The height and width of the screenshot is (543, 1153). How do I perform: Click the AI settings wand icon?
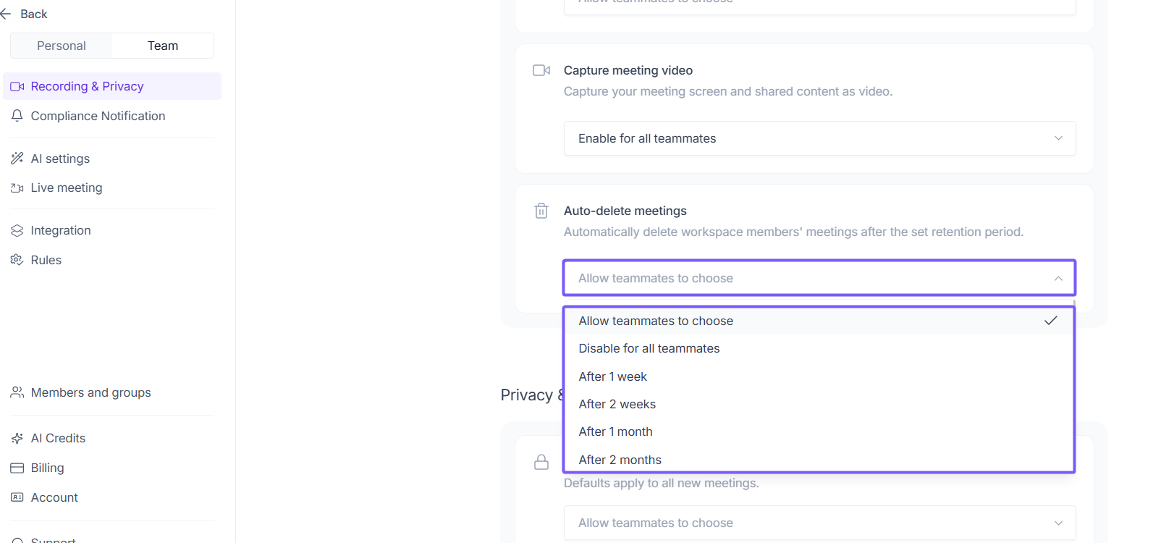click(x=17, y=159)
